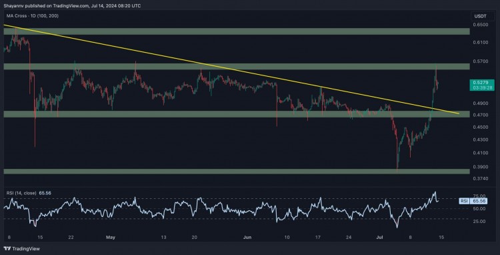The image size is (500, 255).
Task: Click the 10 date label on time axis
Action: tap(287, 238)
